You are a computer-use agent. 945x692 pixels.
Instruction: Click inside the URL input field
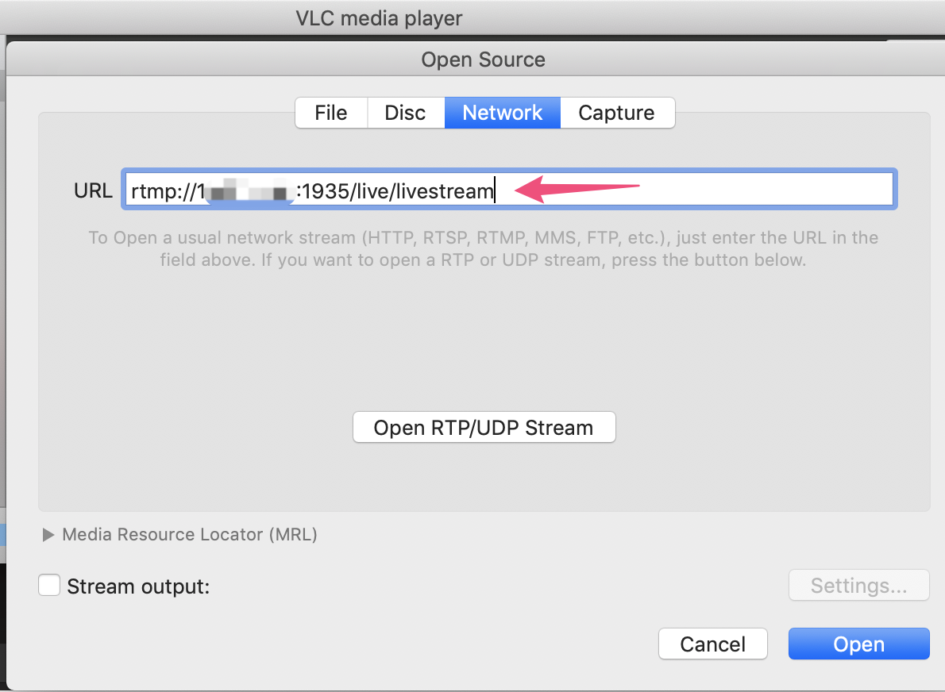point(509,190)
